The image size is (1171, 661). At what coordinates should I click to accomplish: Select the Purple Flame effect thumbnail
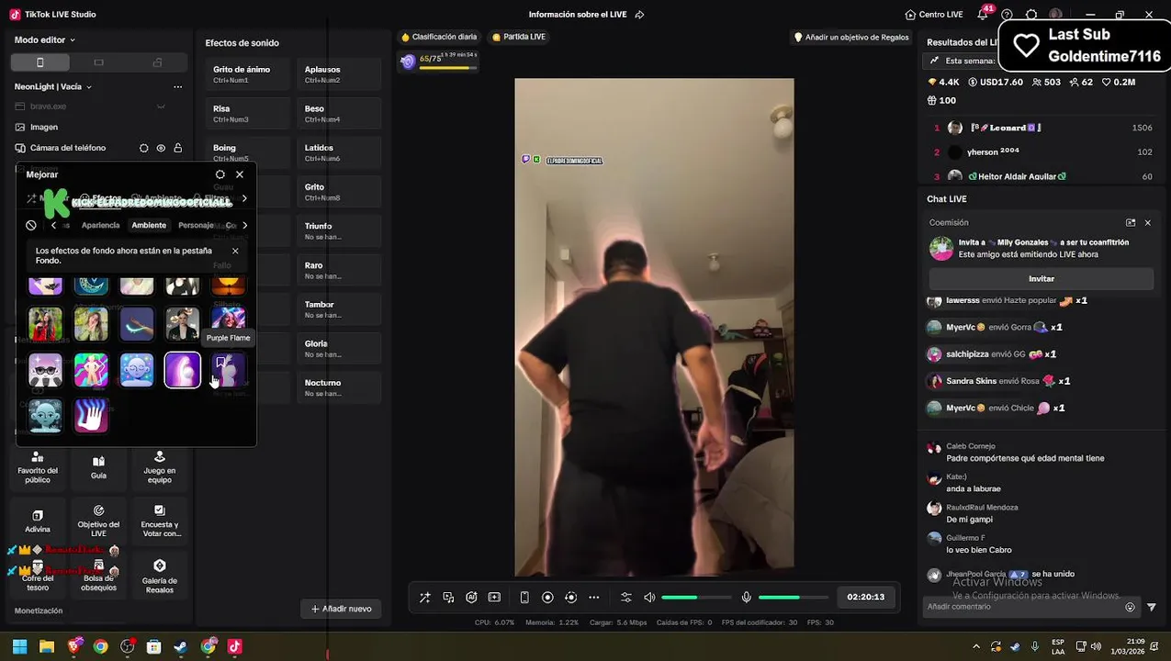pyautogui.click(x=229, y=370)
